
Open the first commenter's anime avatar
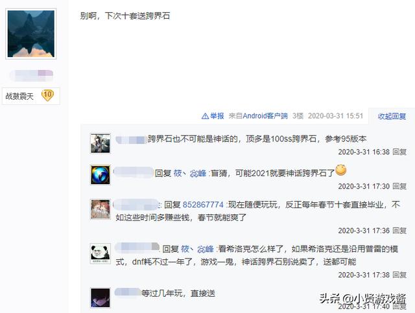click(101, 143)
